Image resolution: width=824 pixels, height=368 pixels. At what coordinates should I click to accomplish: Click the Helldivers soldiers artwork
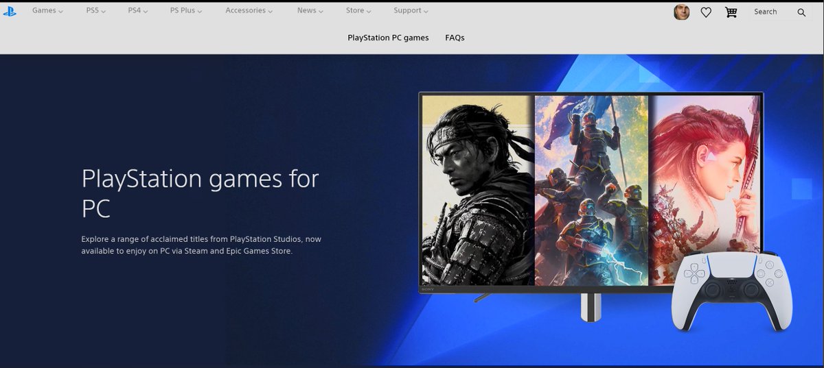(x=591, y=190)
